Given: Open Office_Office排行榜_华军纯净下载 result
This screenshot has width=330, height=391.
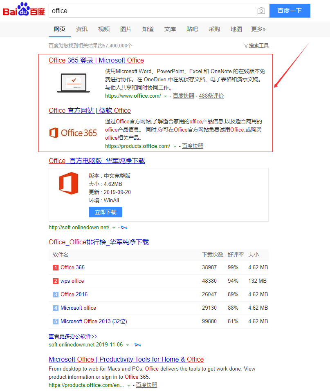Looking at the screenshot, I should pos(99,242).
